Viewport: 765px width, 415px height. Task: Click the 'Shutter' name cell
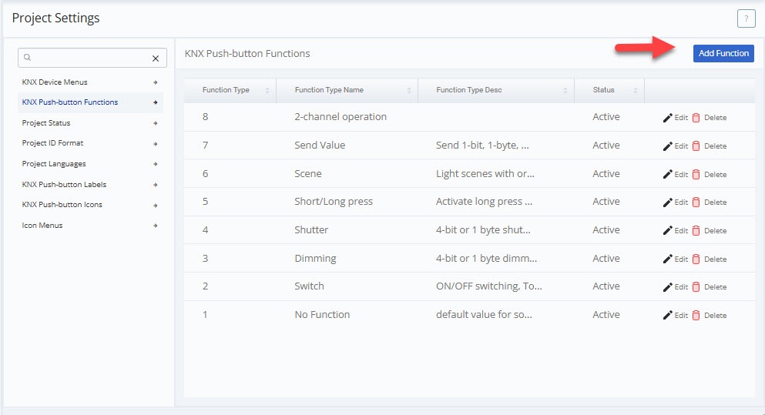tap(311, 229)
